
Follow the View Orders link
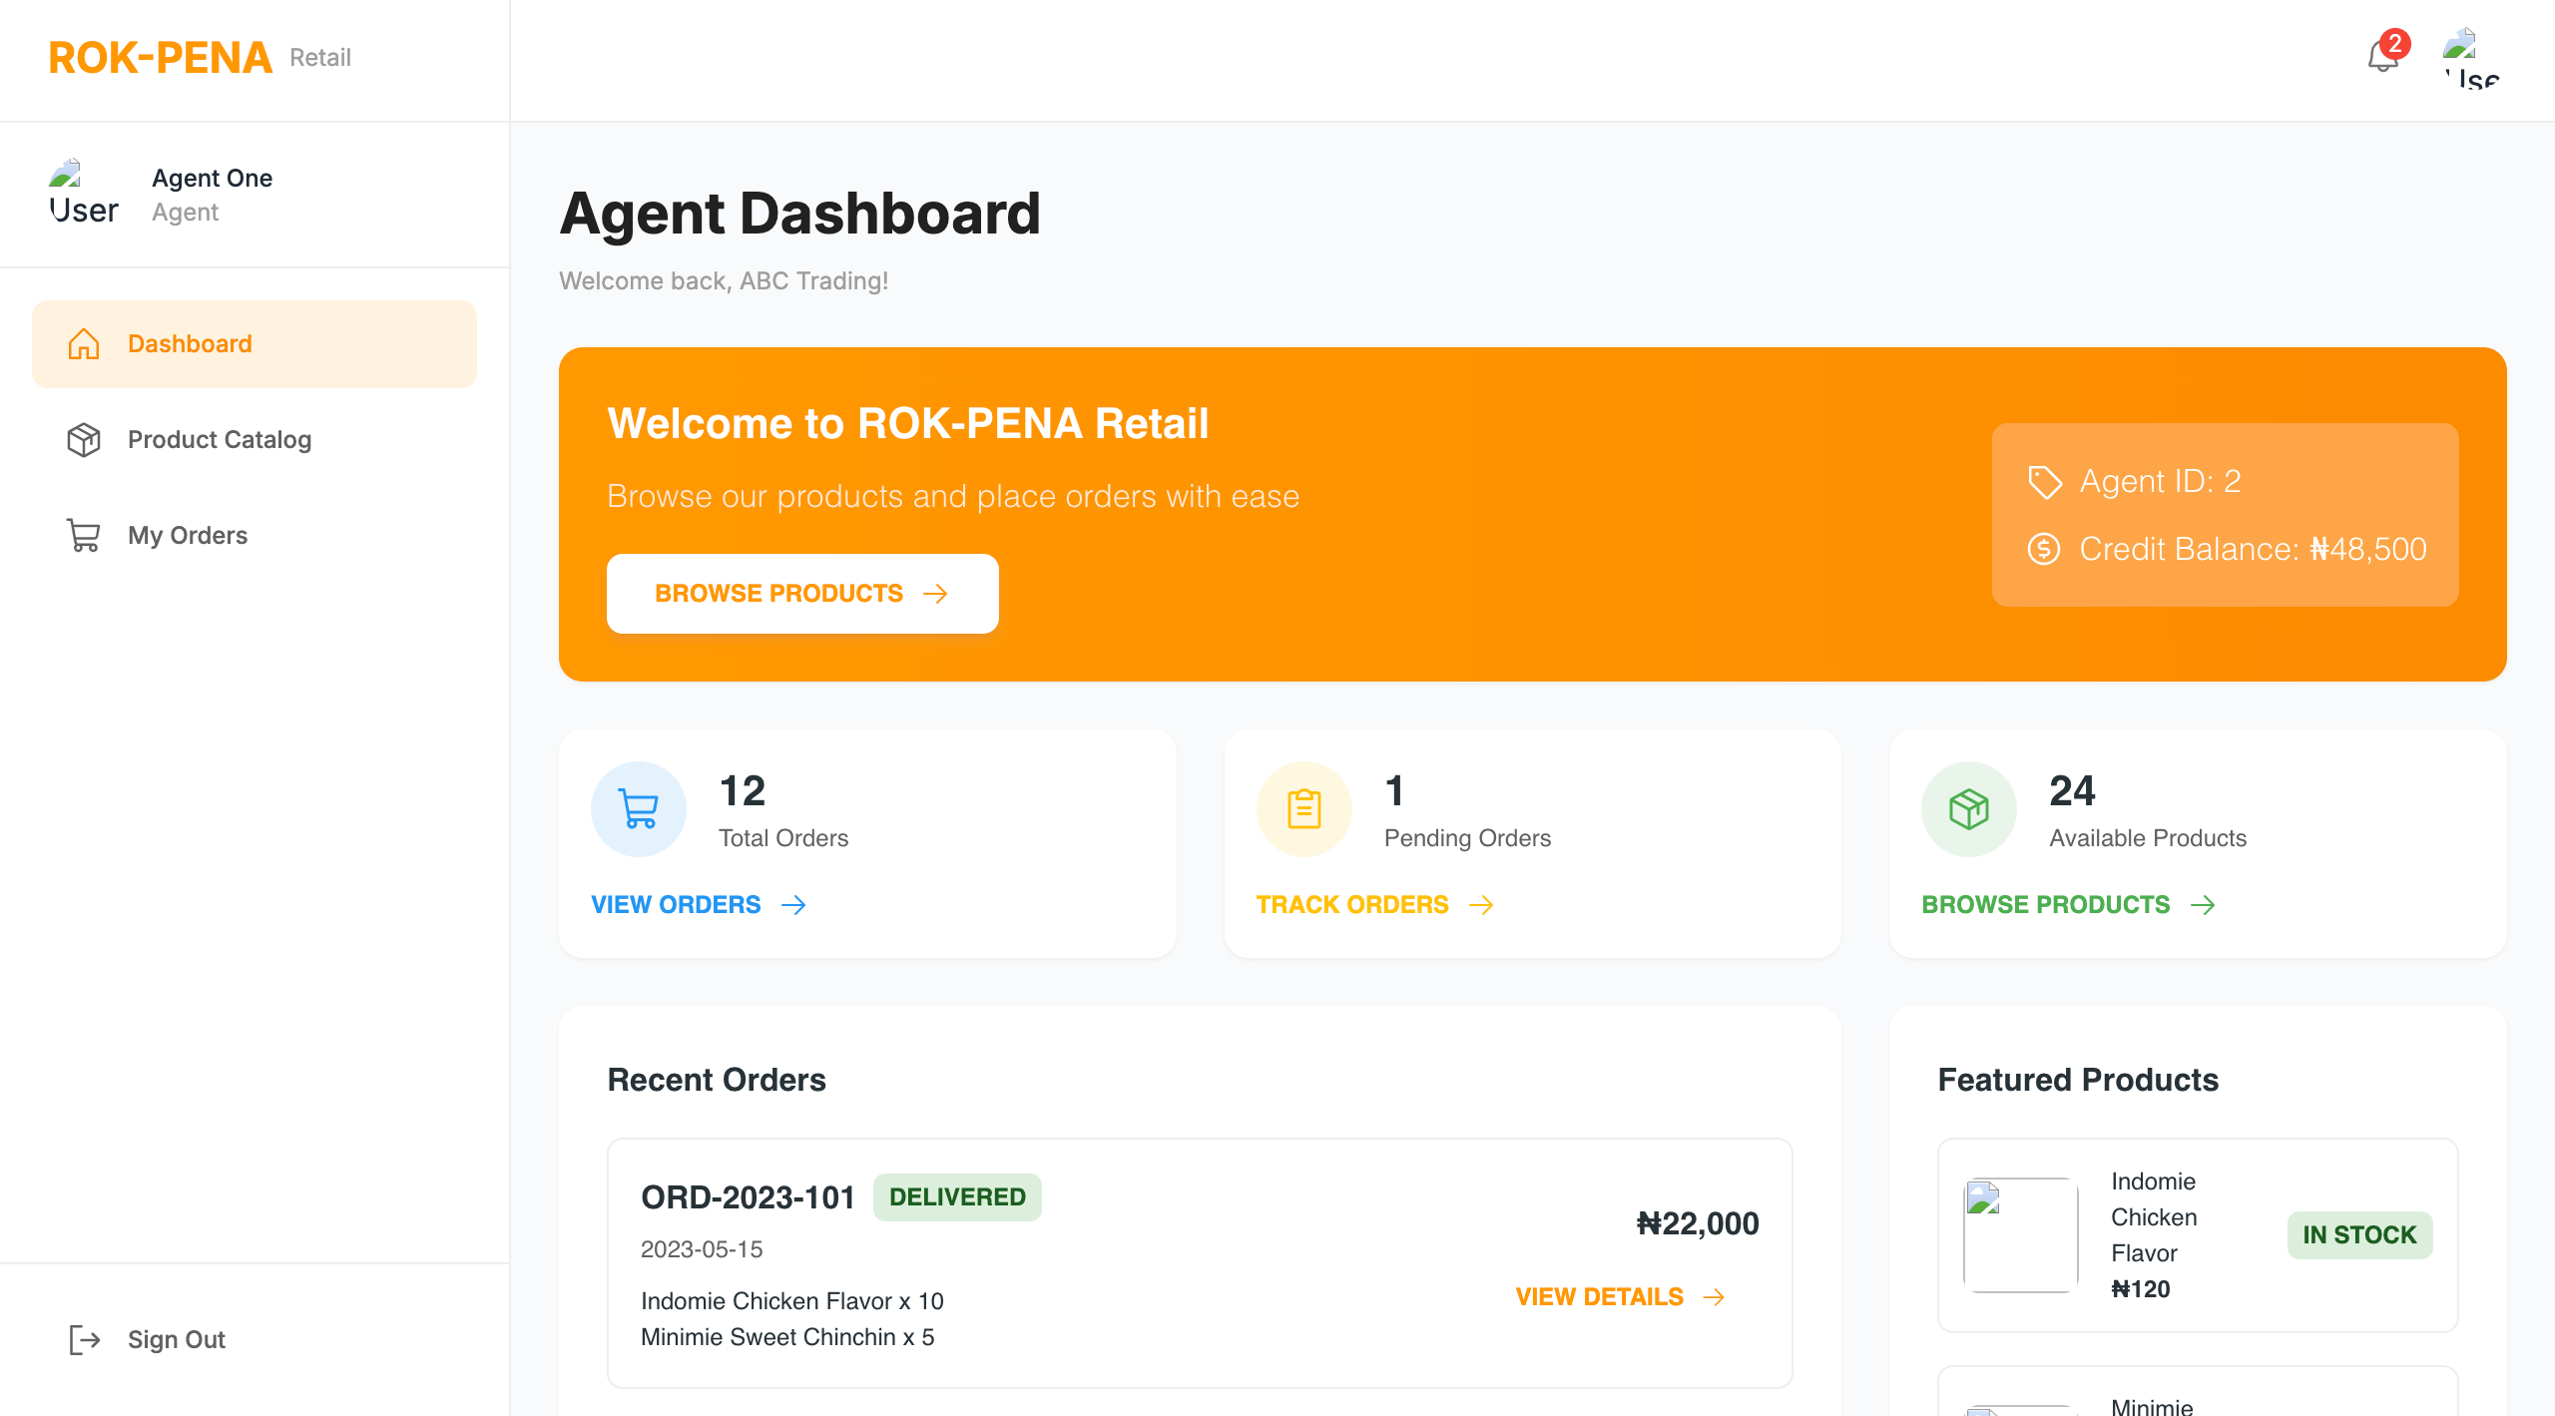[x=698, y=904]
